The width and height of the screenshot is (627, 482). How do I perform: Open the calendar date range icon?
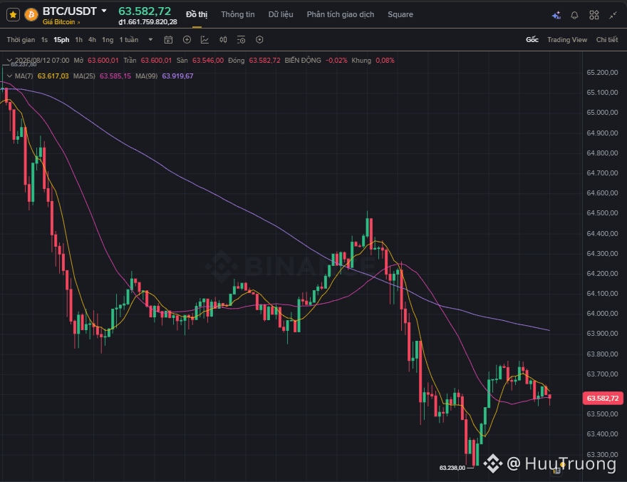[x=168, y=40]
